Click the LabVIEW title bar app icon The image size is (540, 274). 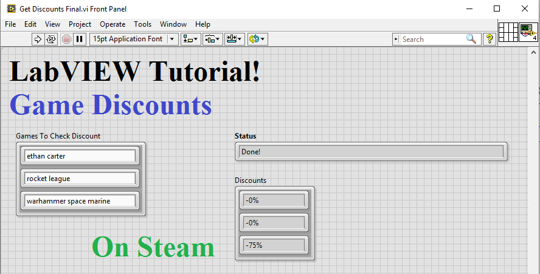[12, 9]
